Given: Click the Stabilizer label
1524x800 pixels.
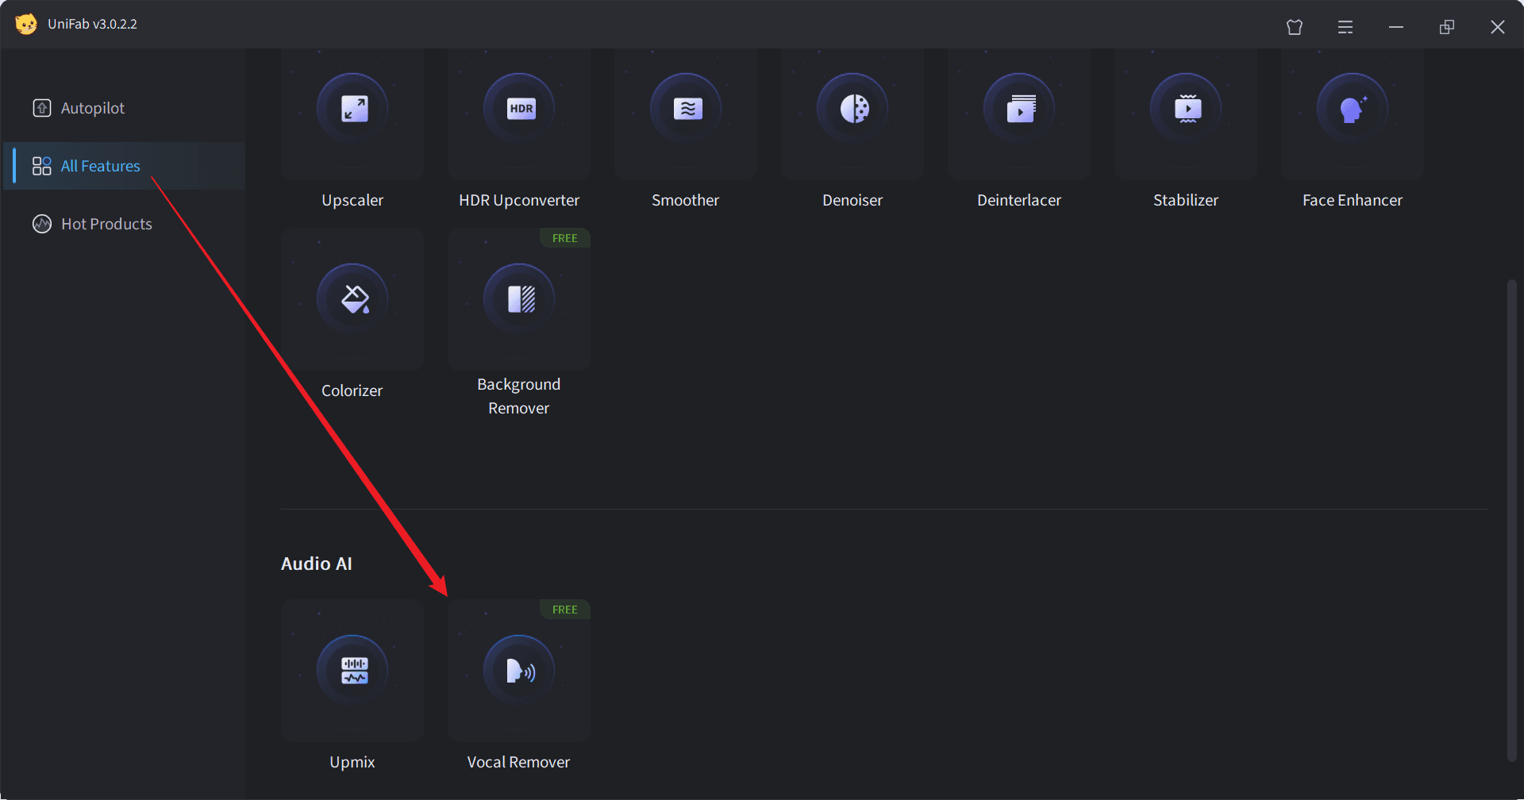Looking at the screenshot, I should click(x=1186, y=200).
